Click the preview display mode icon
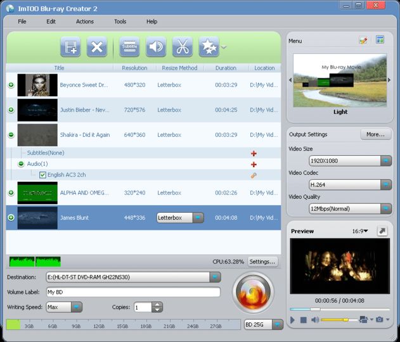The height and width of the screenshot is (342, 400). [x=363, y=319]
